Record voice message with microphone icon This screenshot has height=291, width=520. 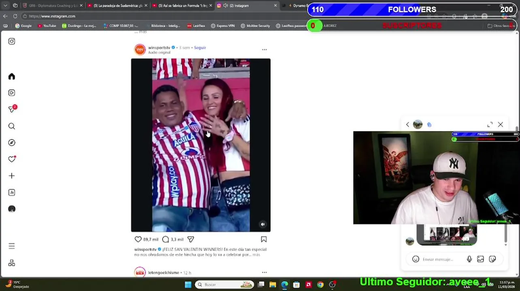point(469,259)
